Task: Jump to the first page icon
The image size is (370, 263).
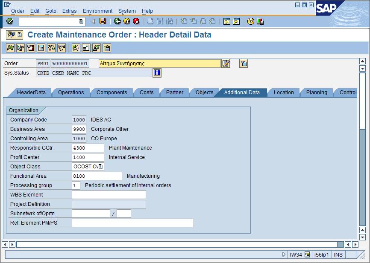Action: [184, 21]
